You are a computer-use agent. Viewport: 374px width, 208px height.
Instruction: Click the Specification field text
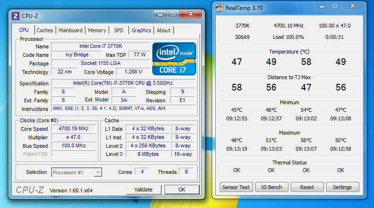[123, 83]
